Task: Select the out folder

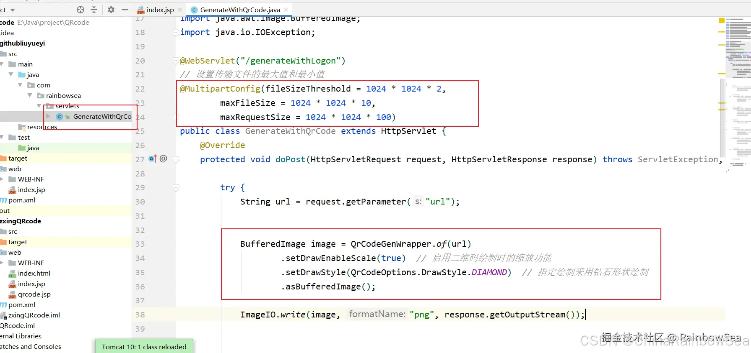Action: pyautogui.click(x=5, y=210)
